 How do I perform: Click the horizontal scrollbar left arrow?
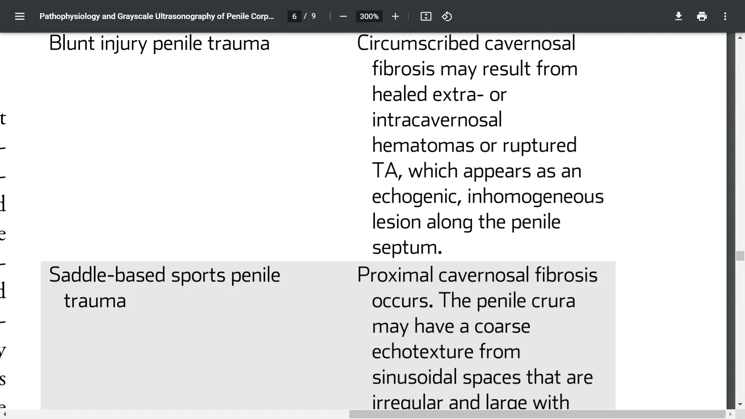[4, 414]
